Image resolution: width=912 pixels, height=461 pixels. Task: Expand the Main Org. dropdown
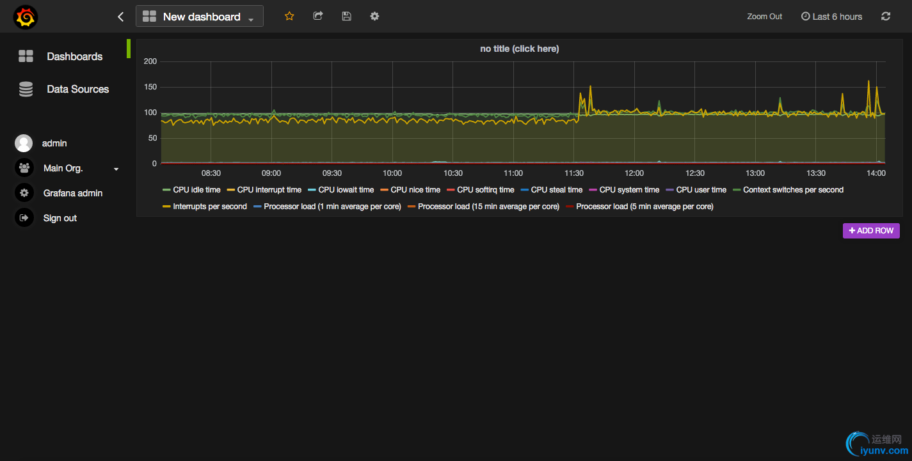pyautogui.click(x=116, y=169)
